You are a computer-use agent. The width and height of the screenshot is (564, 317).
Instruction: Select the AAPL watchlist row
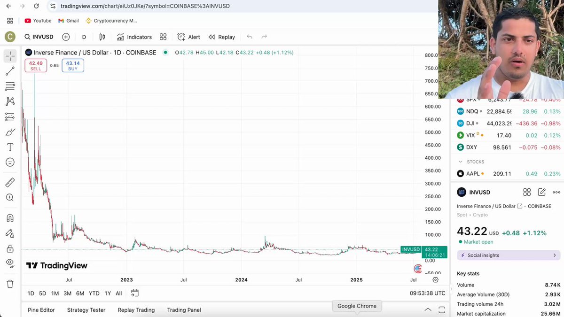tap(509, 174)
